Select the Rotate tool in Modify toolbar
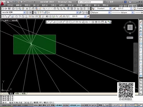This screenshot has width=143, height=107. point(141,41)
